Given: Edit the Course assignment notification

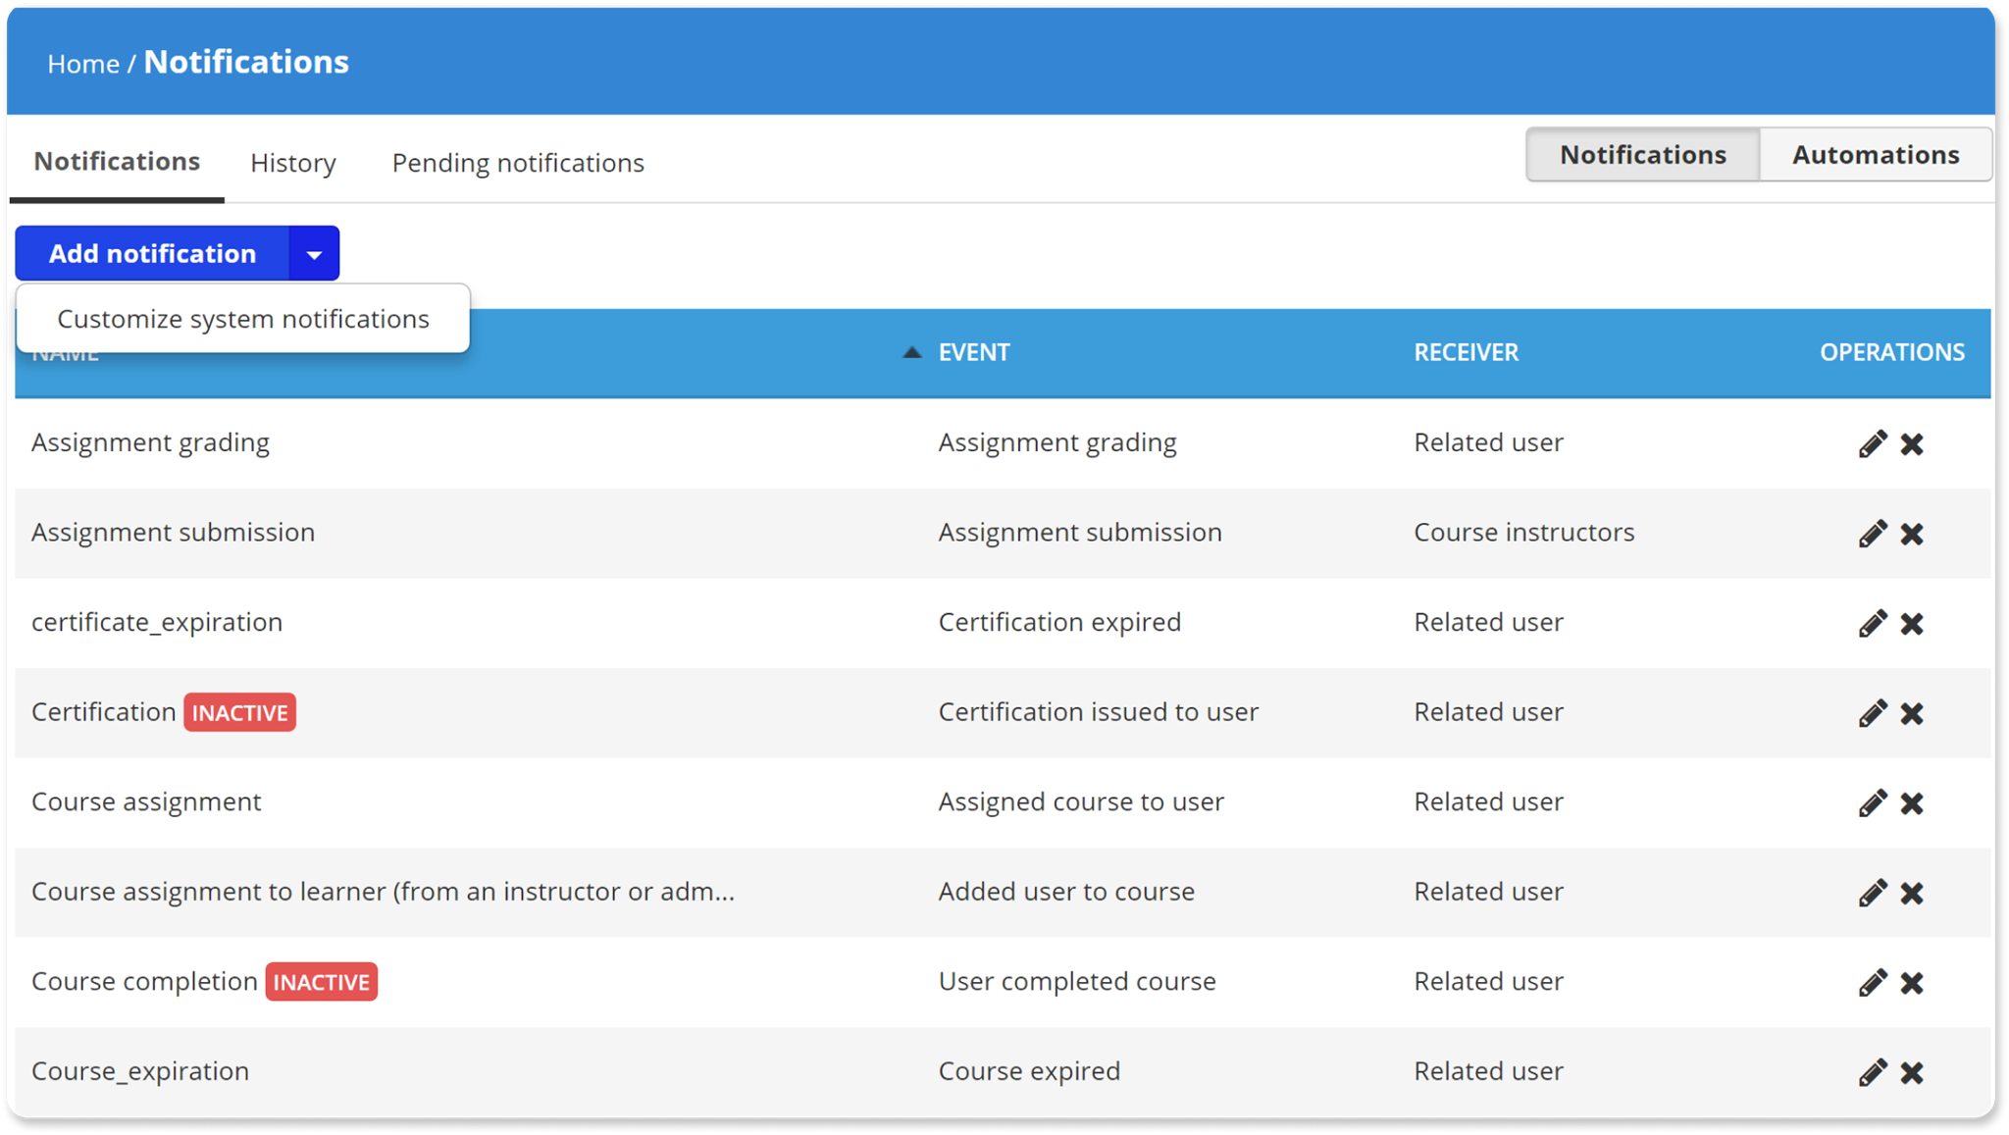Looking at the screenshot, I should (x=1872, y=802).
